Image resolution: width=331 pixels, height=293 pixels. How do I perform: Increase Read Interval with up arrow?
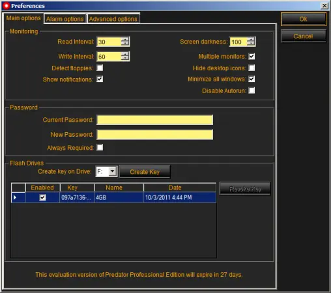[124, 39]
